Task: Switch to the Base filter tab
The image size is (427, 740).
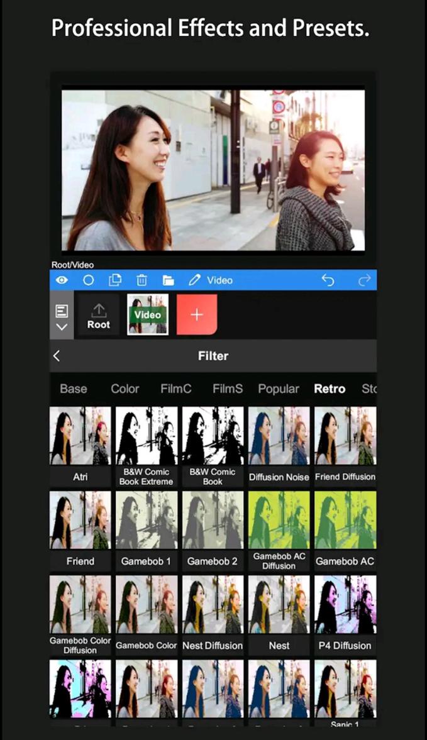Action: [74, 389]
